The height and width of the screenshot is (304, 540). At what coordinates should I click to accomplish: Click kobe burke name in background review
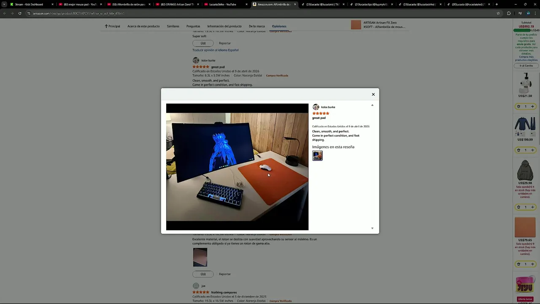tap(208, 60)
